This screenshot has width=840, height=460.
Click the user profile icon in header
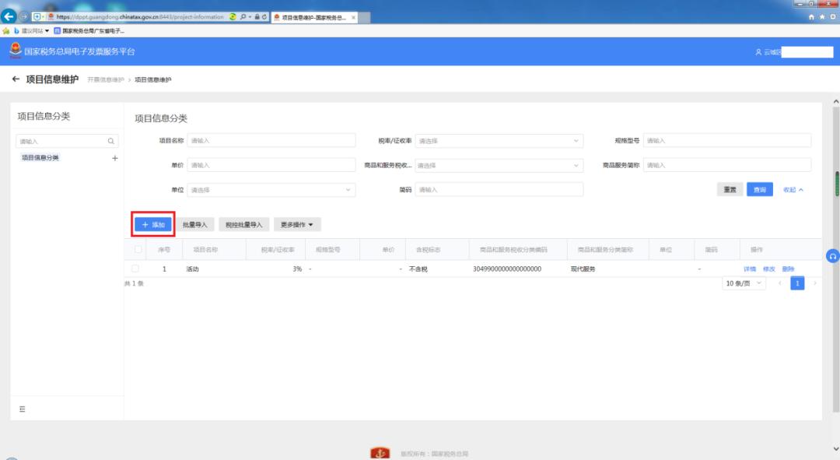[x=758, y=52]
